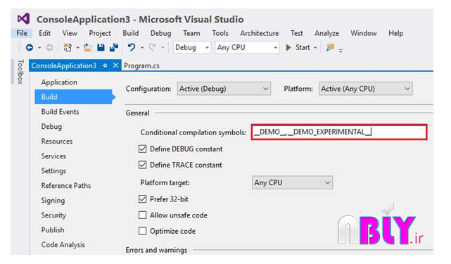Click the New Project toolbar icon
The width and height of the screenshot is (451, 264).
tap(68, 47)
